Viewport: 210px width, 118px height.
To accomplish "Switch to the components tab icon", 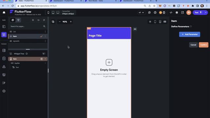I will point(18,20).
